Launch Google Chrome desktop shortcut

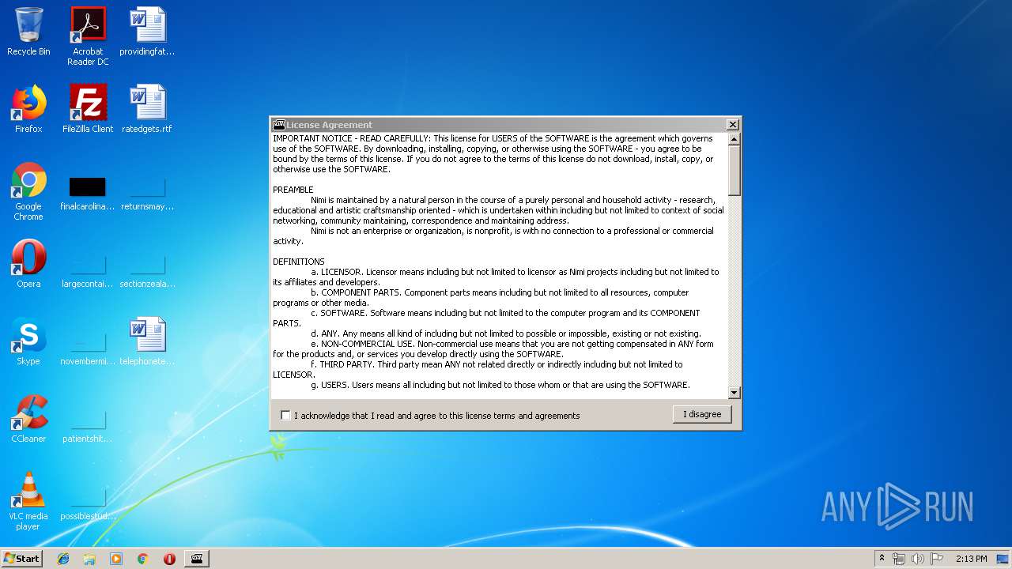[28, 191]
